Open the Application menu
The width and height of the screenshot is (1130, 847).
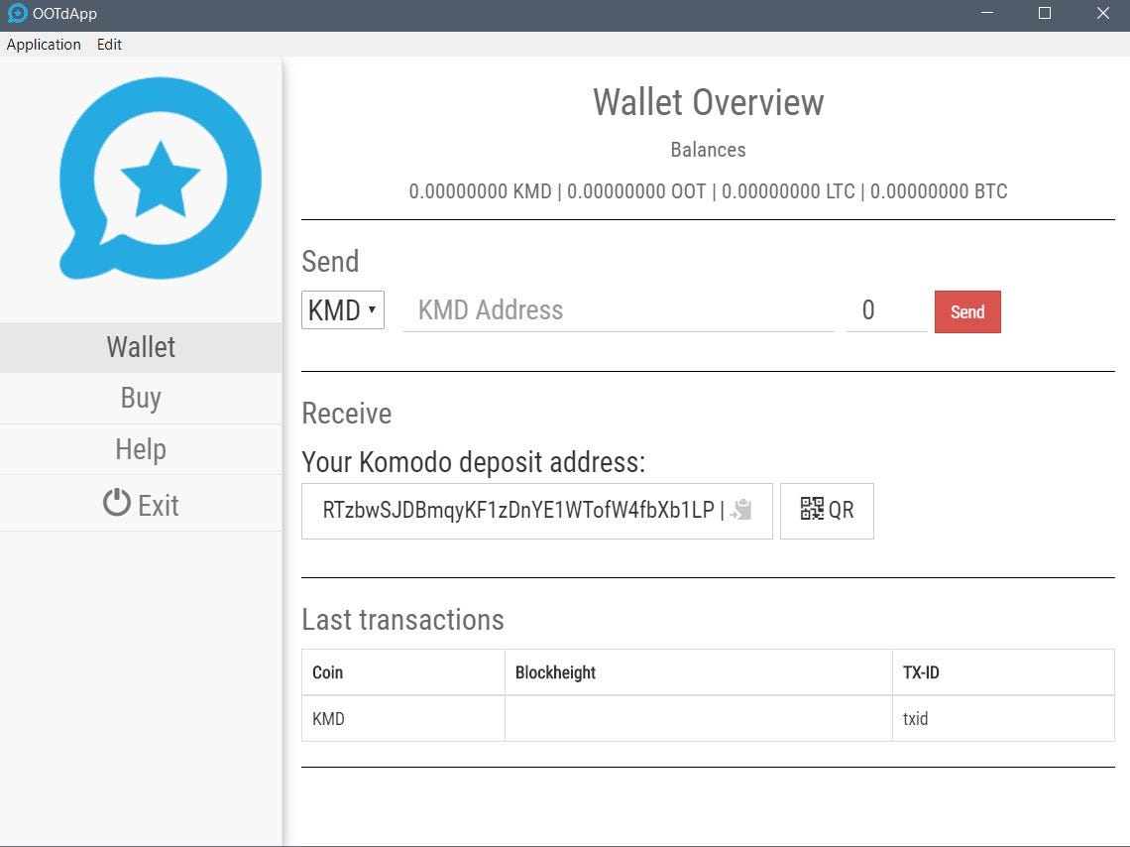(x=44, y=44)
